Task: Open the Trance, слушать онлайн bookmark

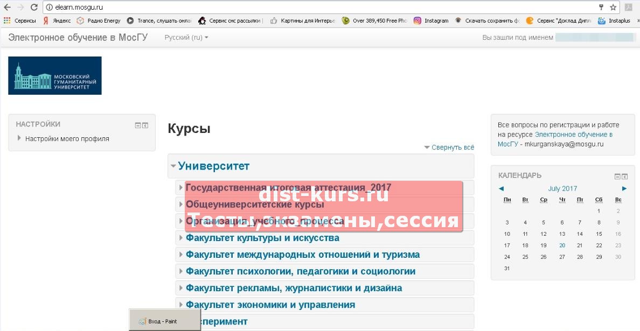Action: pyautogui.click(x=159, y=21)
